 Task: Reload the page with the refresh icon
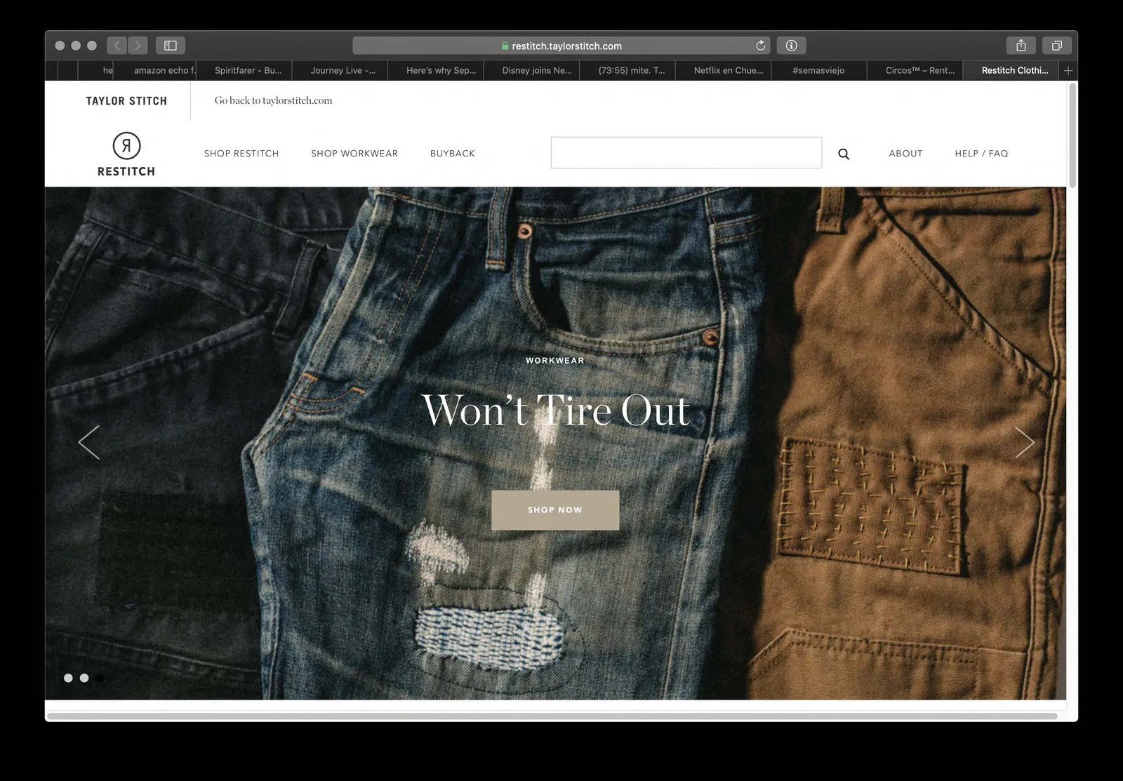click(x=760, y=46)
